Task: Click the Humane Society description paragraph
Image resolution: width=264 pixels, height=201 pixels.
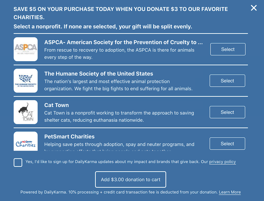Action: (118, 85)
